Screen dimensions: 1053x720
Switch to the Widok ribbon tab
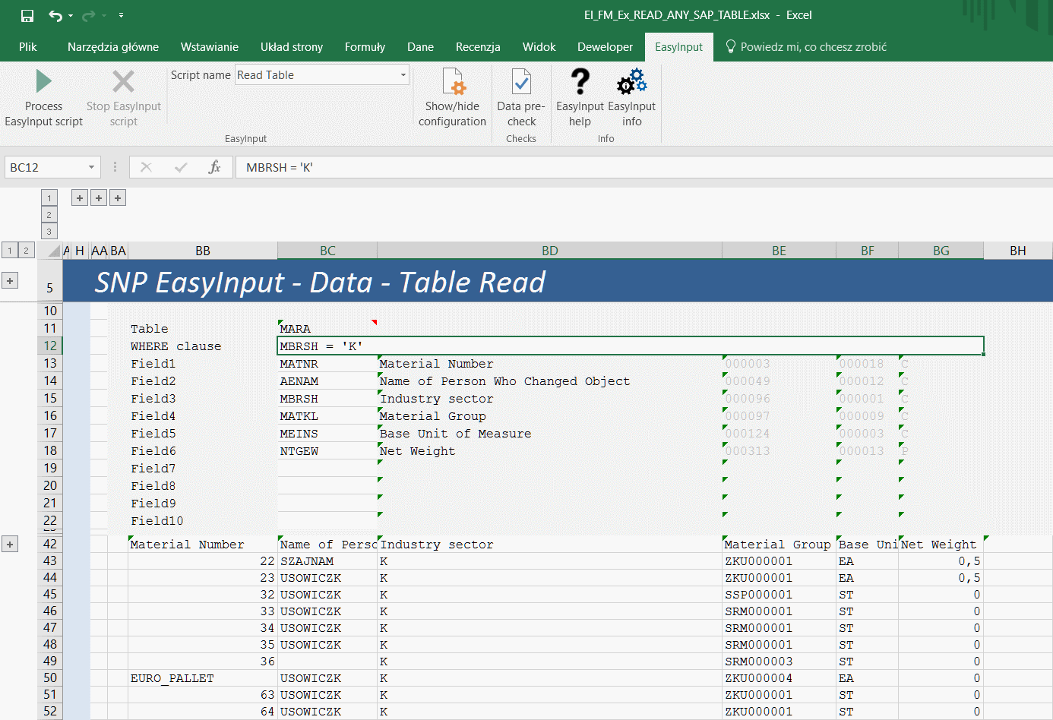(x=539, y=46)
